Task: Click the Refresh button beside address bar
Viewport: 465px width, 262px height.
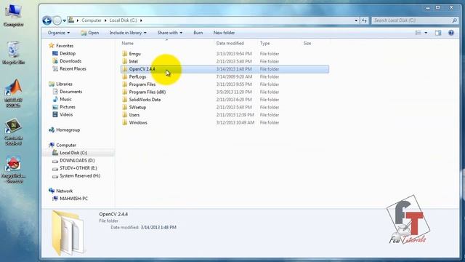Action: (364, 20)
